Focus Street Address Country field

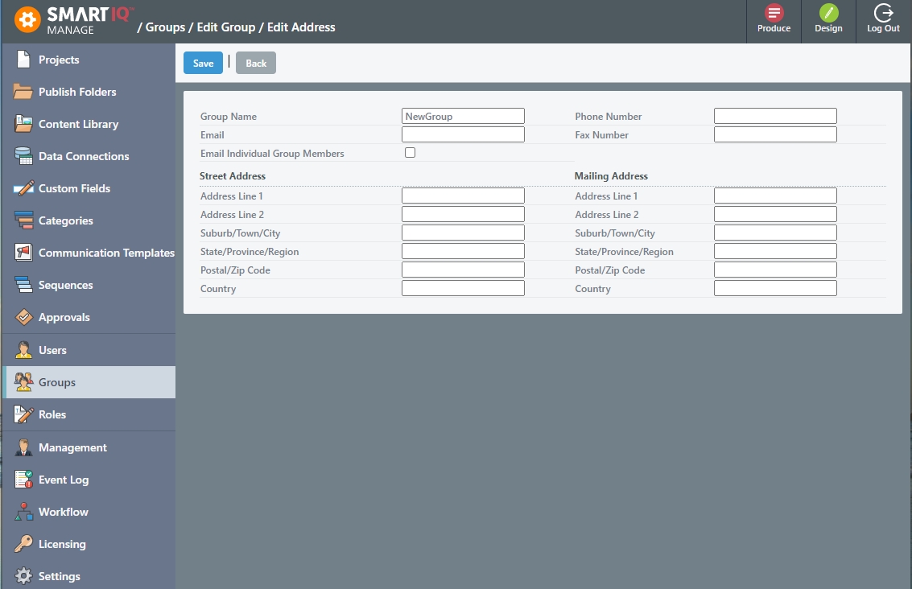[463, 288]
